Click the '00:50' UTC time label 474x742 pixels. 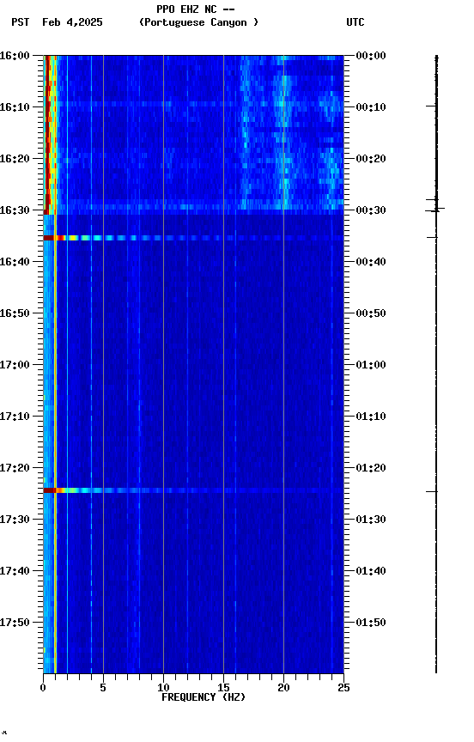371,313
